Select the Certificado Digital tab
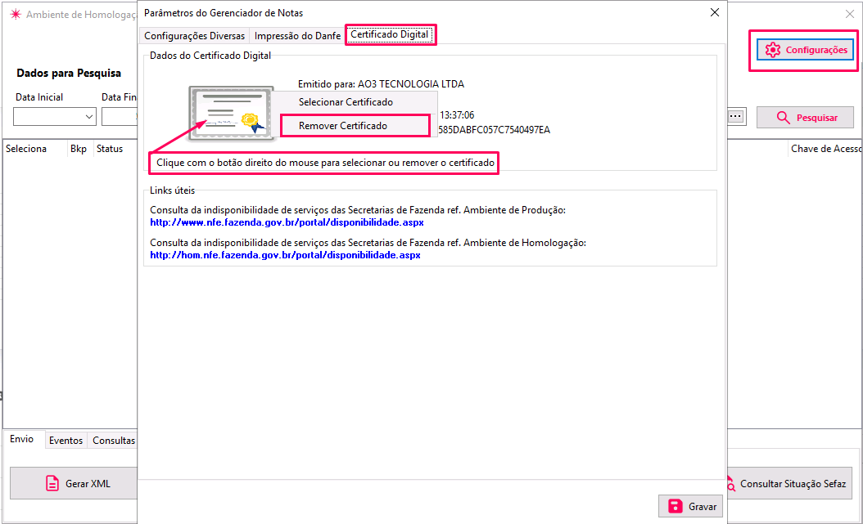863x524 pixels. [x=390, y=35]
